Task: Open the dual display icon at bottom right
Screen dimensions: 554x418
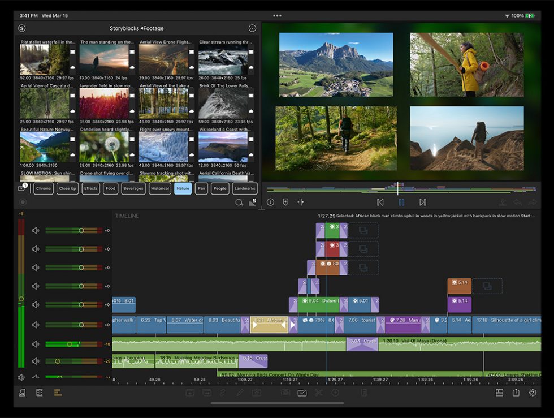Action: pos(500,392)
